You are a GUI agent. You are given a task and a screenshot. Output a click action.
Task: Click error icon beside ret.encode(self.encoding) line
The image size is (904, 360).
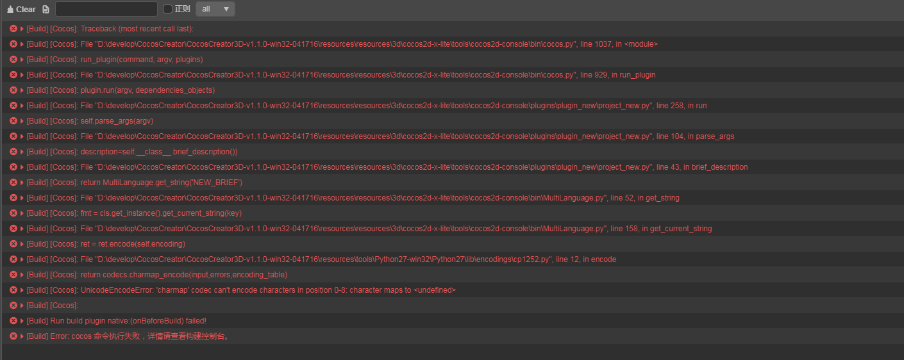pos(13,244)
